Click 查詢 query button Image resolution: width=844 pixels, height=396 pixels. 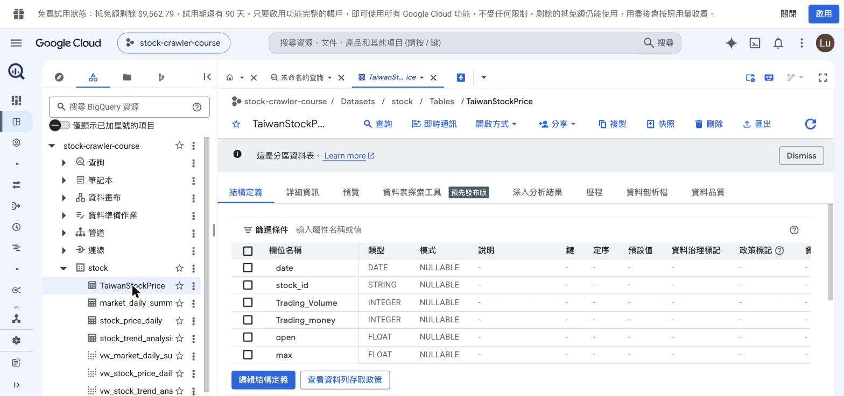pyautogui.click(x=378, y=124)
